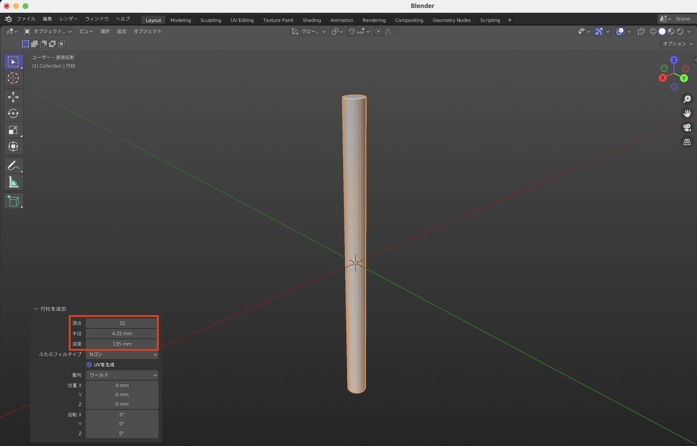Collapse the 円柱を追加 panel
The height and width of the screenshot is (446, 697).
click(x=36, y=309)
